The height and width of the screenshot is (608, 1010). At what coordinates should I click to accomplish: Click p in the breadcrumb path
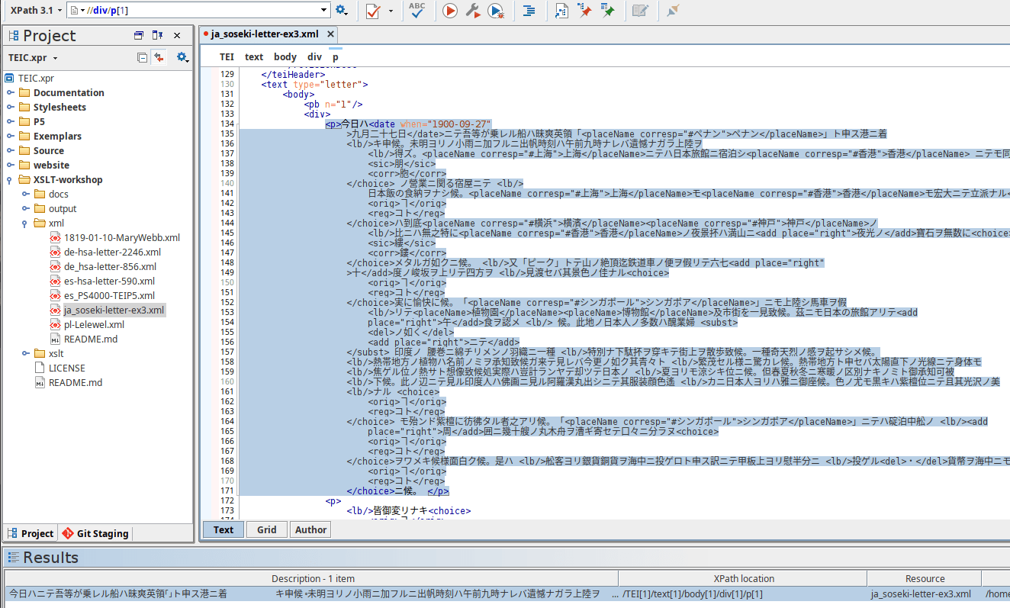pos(336,57)
